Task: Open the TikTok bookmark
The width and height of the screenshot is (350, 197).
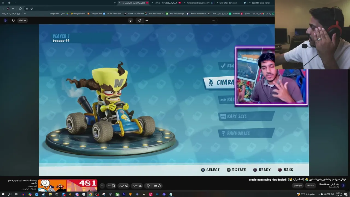Action: [116, 14]
